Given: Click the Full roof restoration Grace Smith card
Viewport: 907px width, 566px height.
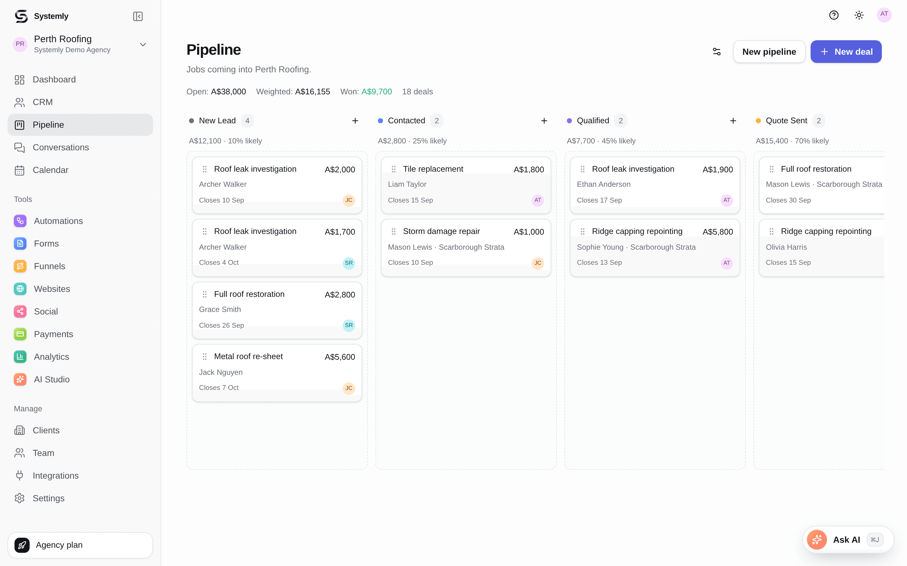Looking at the screenshot, I should [277, 310].
